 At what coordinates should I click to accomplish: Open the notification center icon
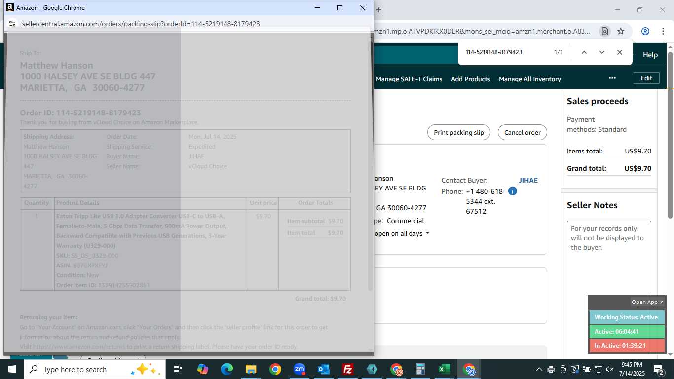tap(658, 369)
